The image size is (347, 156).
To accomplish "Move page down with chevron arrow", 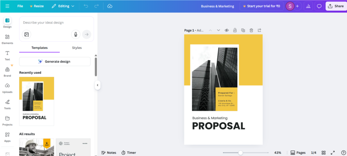I will 219,30.
